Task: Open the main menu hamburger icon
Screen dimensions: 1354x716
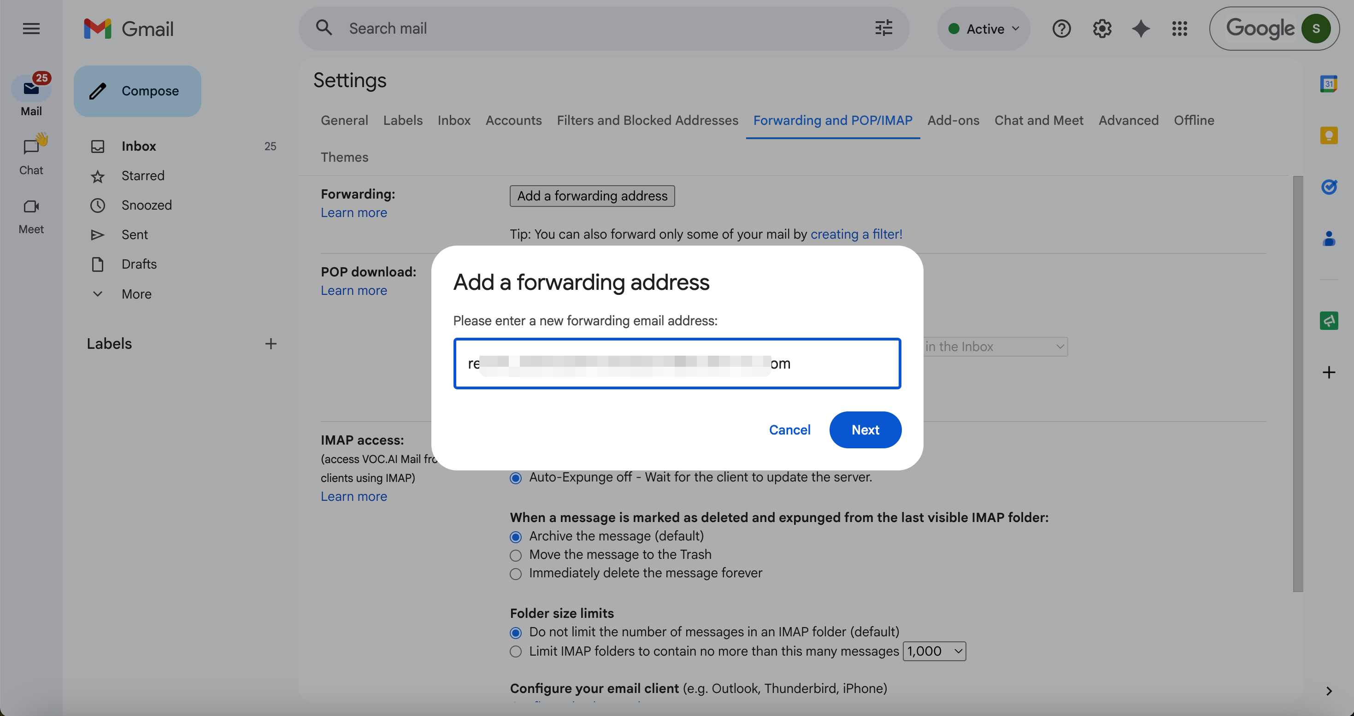Action: (31, 29)
